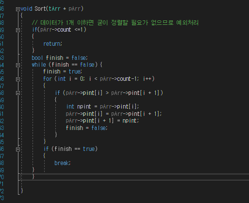Click the 'break;' statement
Viewport: 249px width, 203px height.
click(x=63, y=163)
